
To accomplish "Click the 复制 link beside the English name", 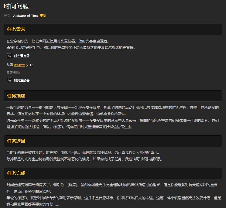I will pos(43,15).
